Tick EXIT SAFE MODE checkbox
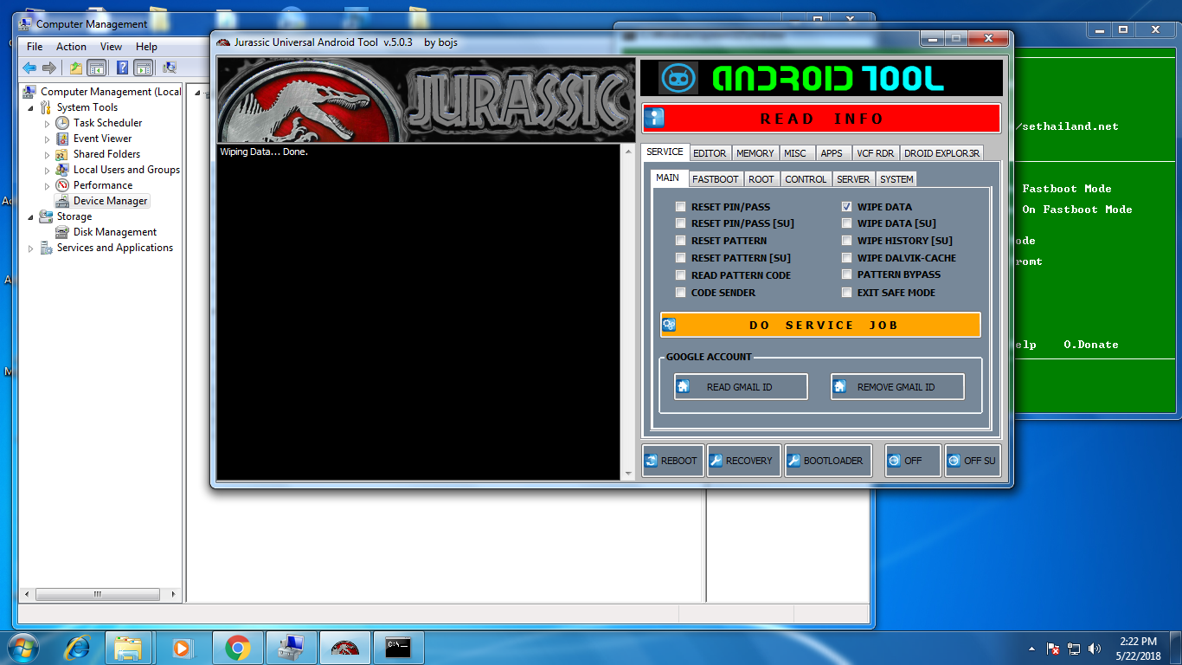Screen dimensions: 1182x665 coord(847,293)
